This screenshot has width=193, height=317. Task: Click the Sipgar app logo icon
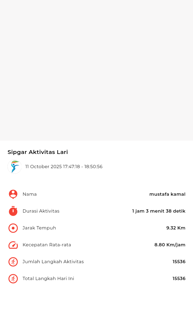(14, 167)
